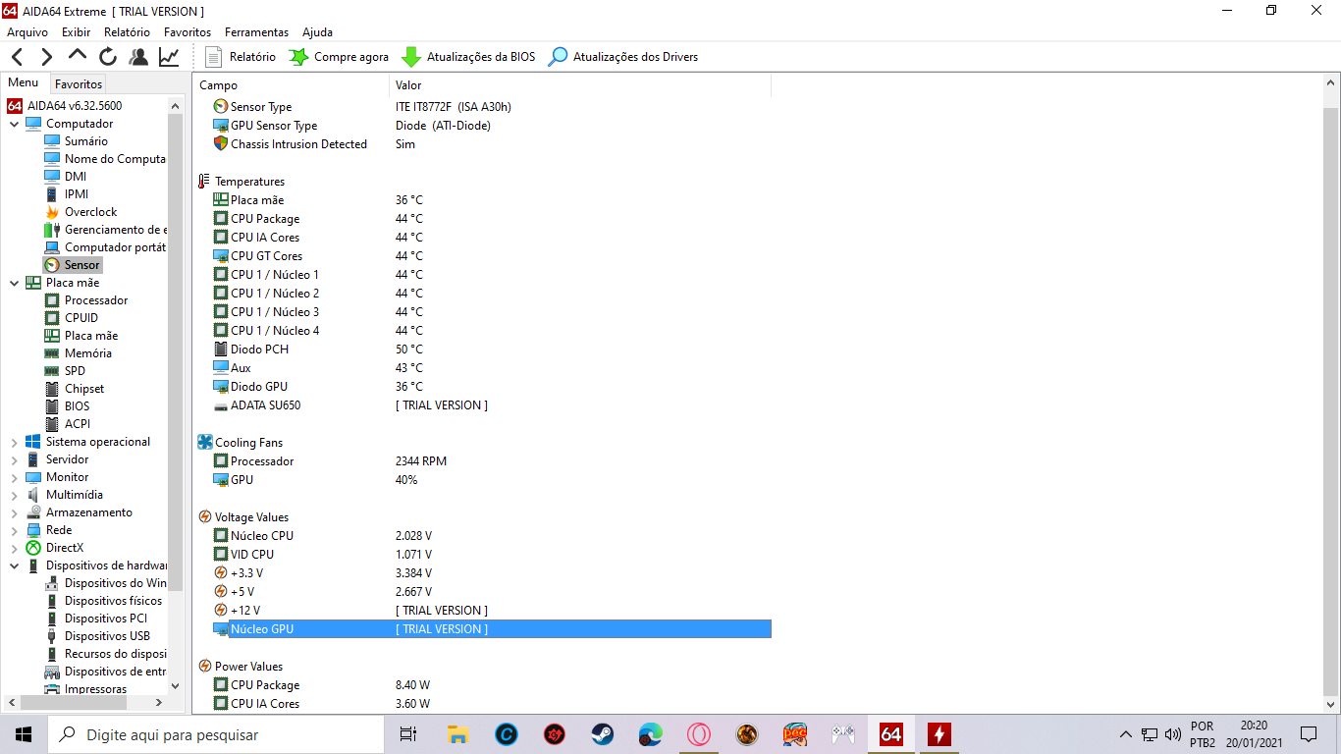Open the Arquivo menu
Image resolution: width=1341 pixels, height=754 pixels.
[27, 32]
